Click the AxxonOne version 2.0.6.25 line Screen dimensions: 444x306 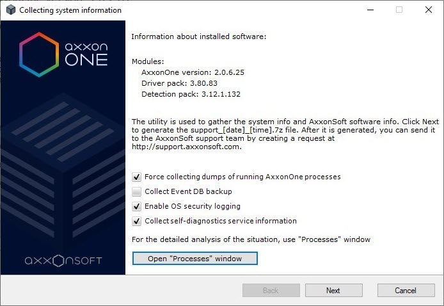coord(193,72)
